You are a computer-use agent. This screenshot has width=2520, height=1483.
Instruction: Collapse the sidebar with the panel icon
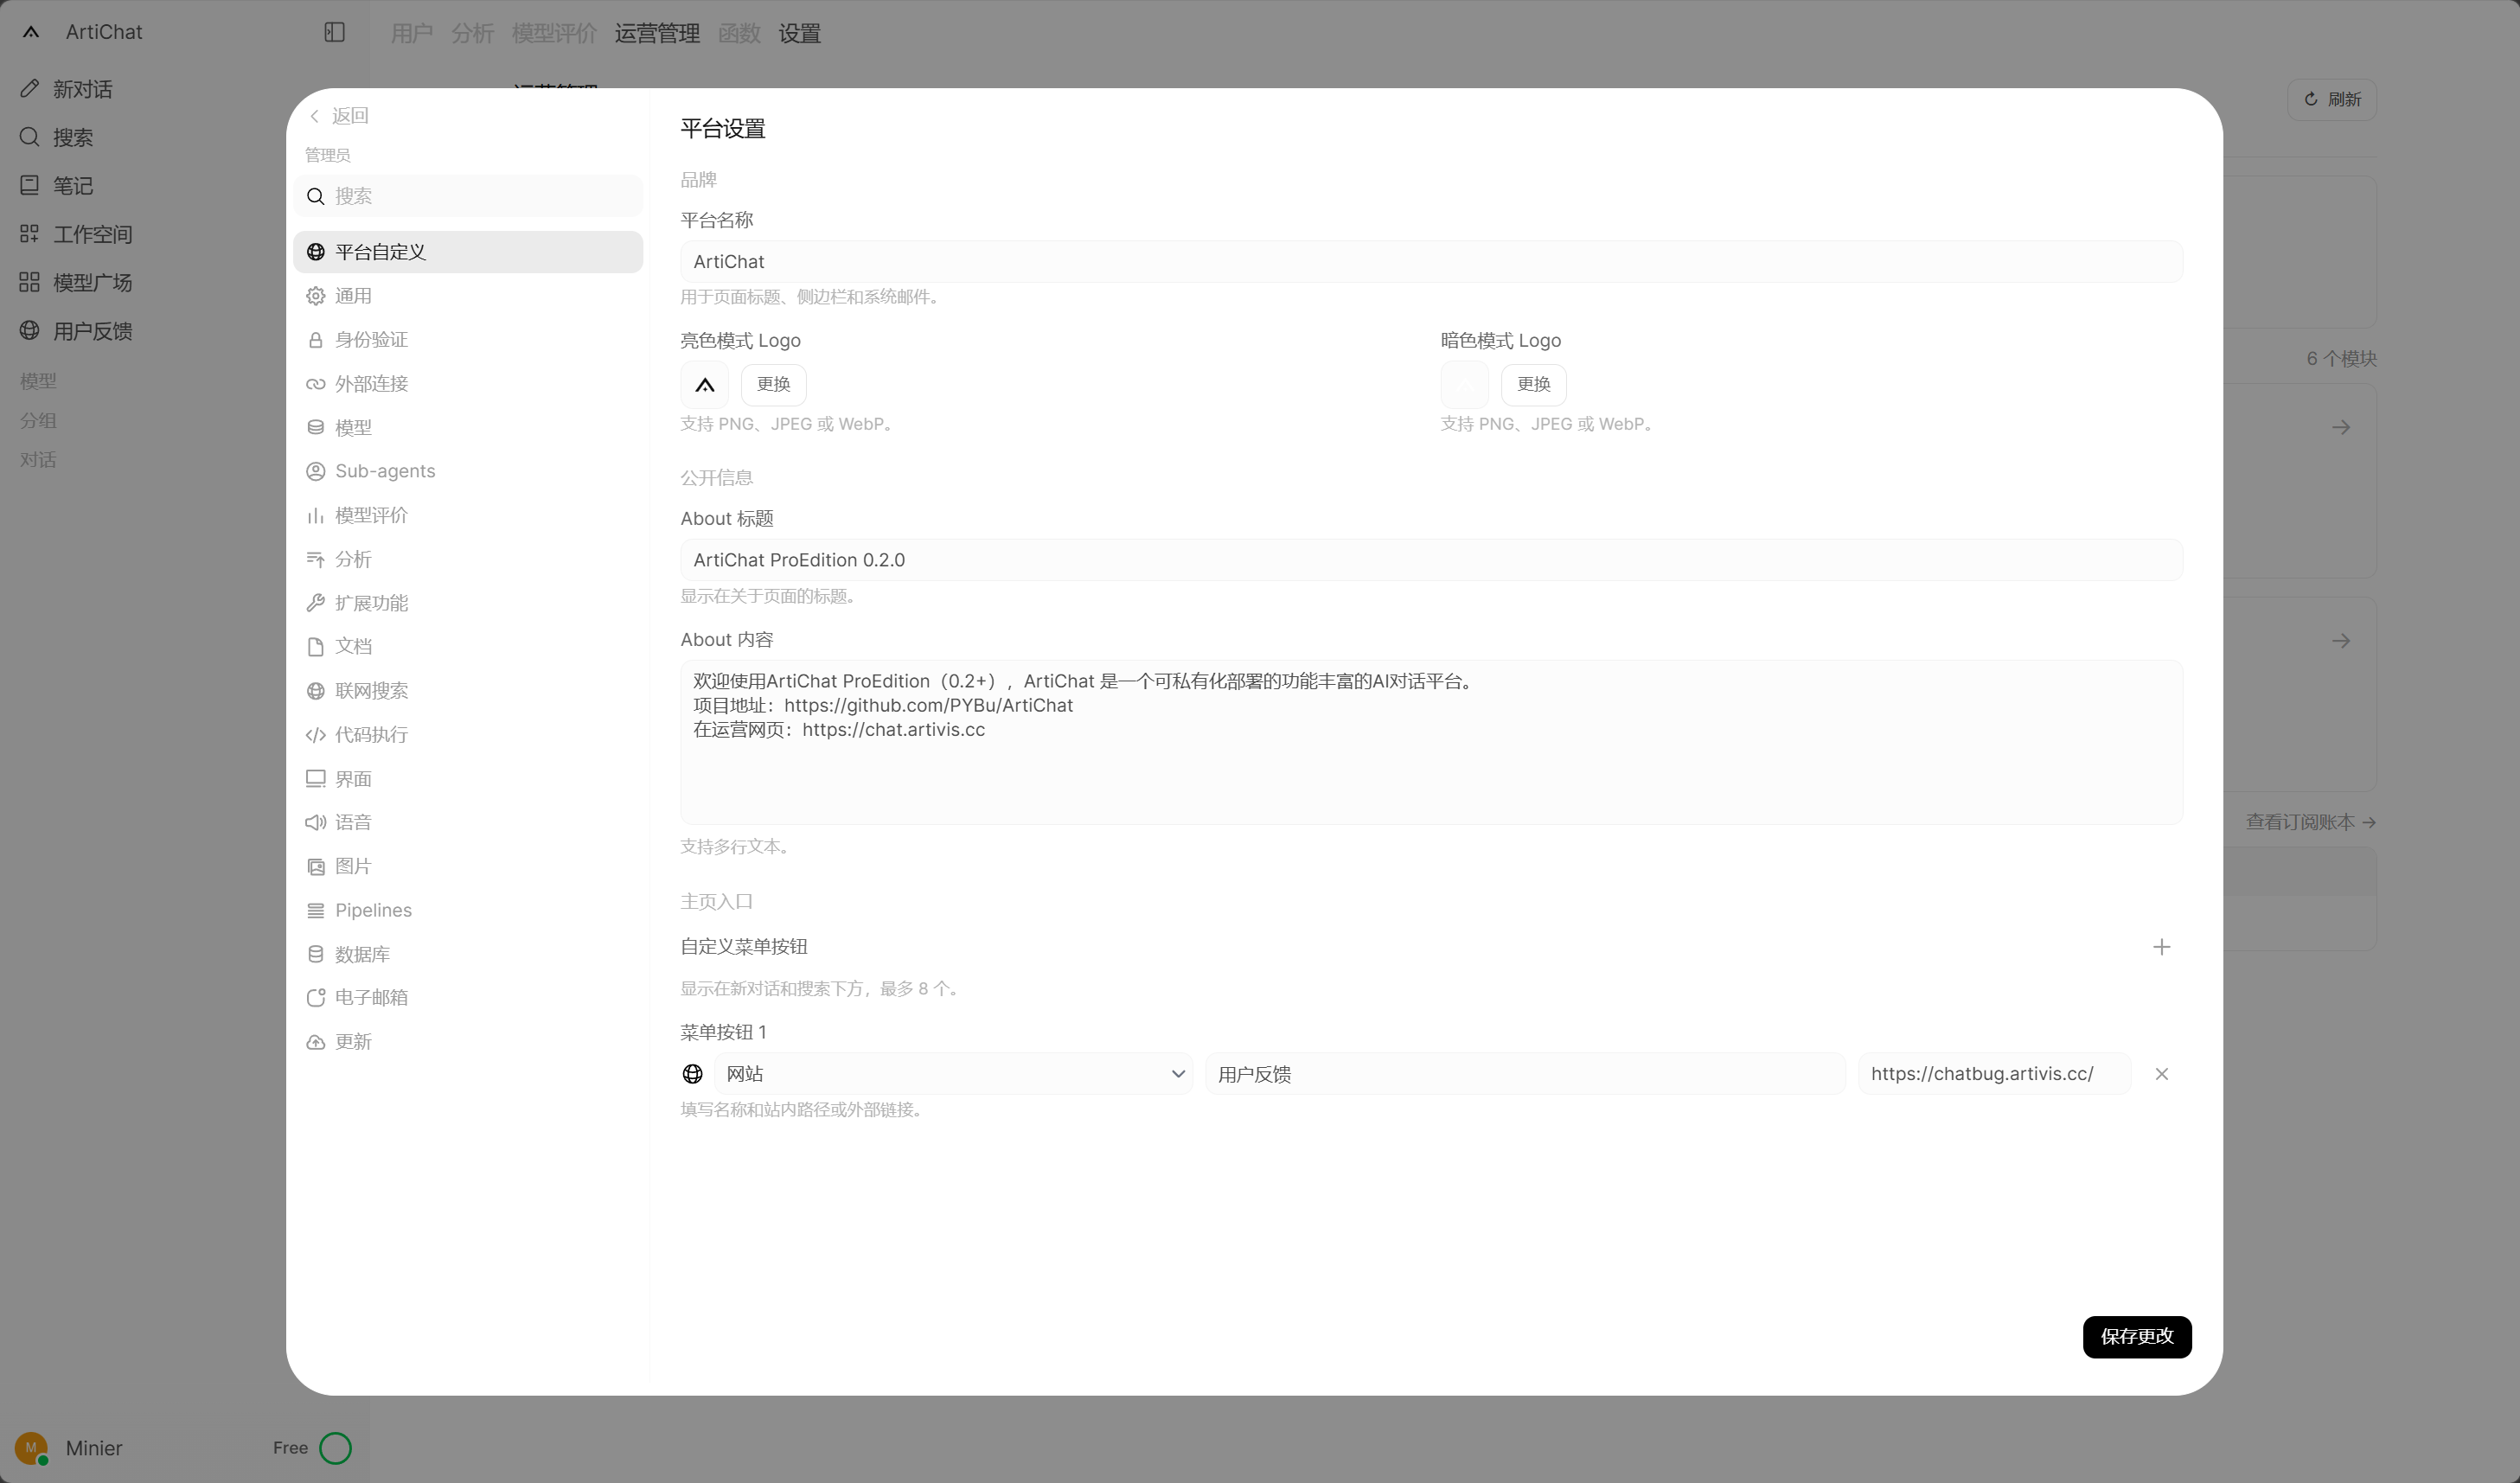(335, 32)
